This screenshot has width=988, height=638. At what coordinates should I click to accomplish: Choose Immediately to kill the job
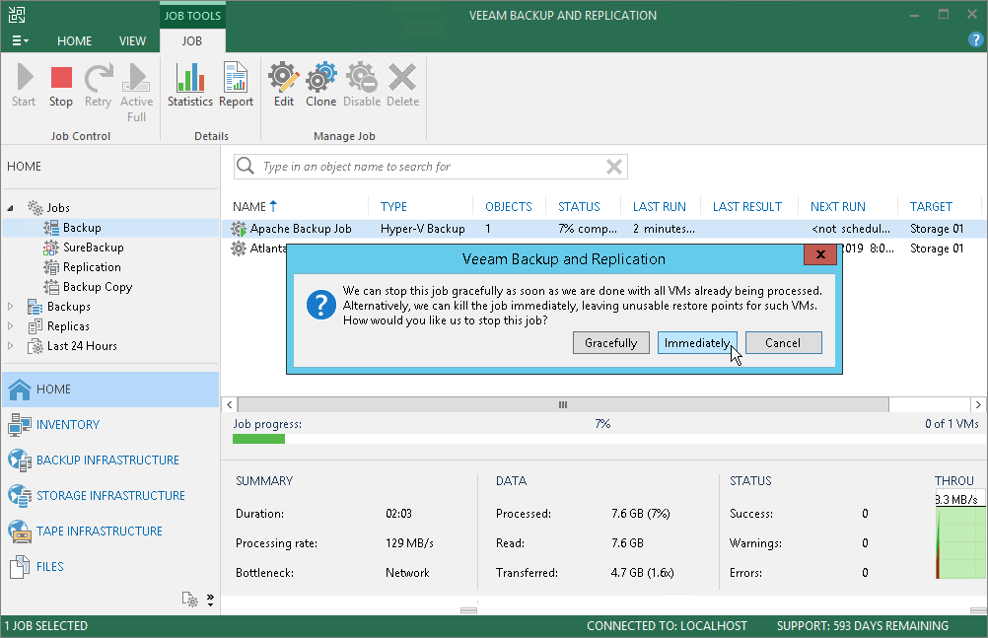click(x=696, y=343)
